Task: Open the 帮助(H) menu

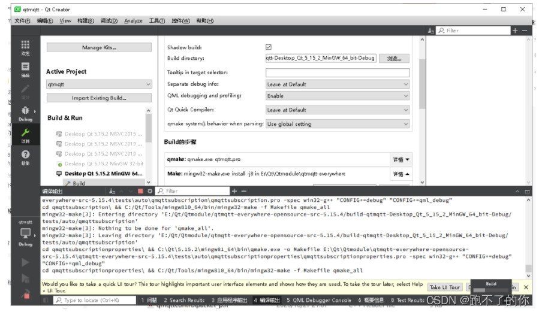Action: click(x=205, y=20)
